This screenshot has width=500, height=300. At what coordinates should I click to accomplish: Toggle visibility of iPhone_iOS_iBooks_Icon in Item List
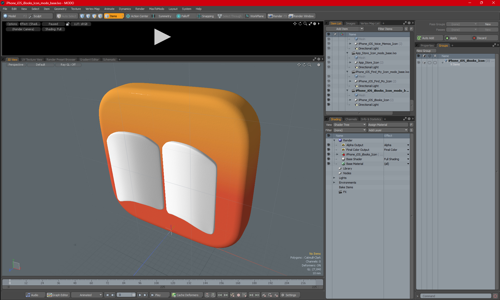(328, 100)
